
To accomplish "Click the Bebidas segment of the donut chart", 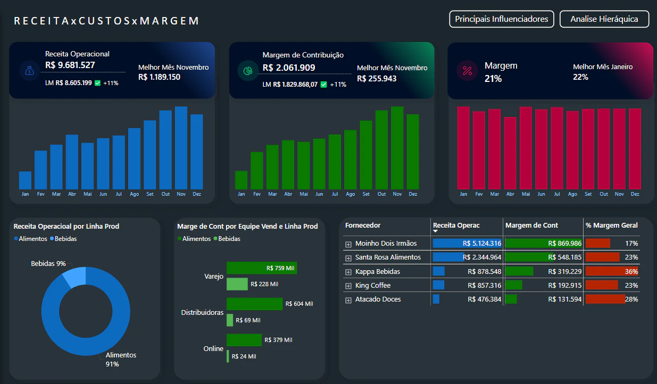I will coord(76,278).
